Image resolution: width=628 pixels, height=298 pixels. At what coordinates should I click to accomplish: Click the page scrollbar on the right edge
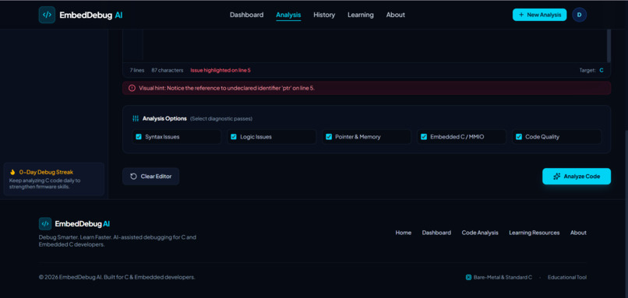click(626, 164)
